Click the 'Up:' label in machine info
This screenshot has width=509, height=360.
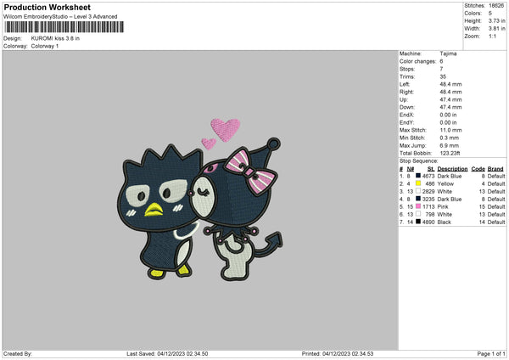[x=404, y=99]
